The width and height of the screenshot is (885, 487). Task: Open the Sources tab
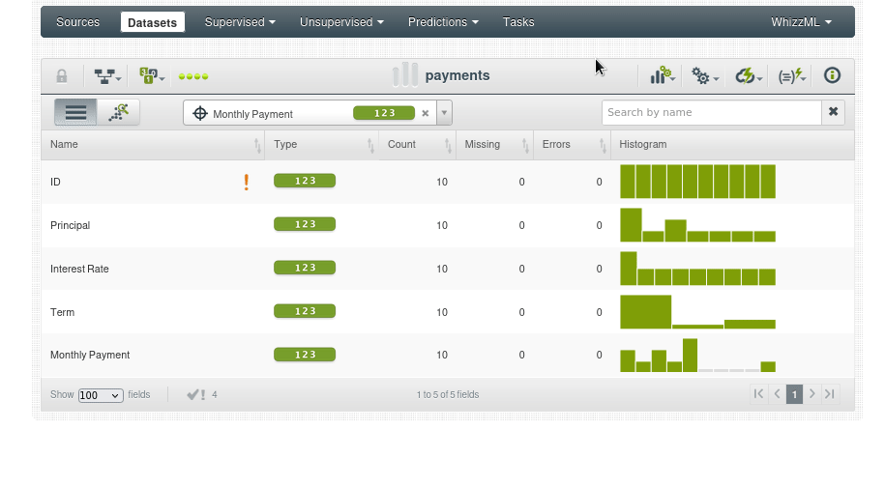point(77,22)
